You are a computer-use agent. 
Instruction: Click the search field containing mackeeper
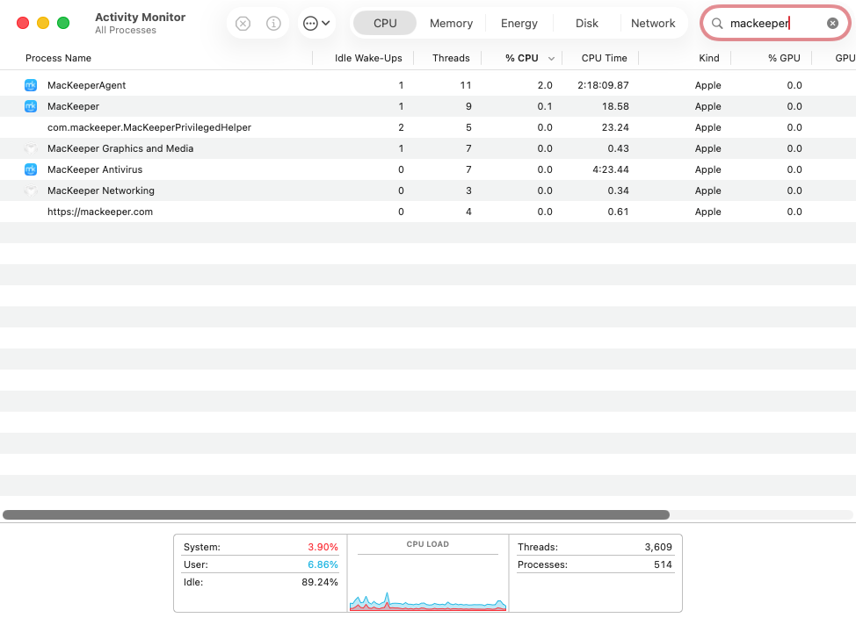click(x=775, y=23)
